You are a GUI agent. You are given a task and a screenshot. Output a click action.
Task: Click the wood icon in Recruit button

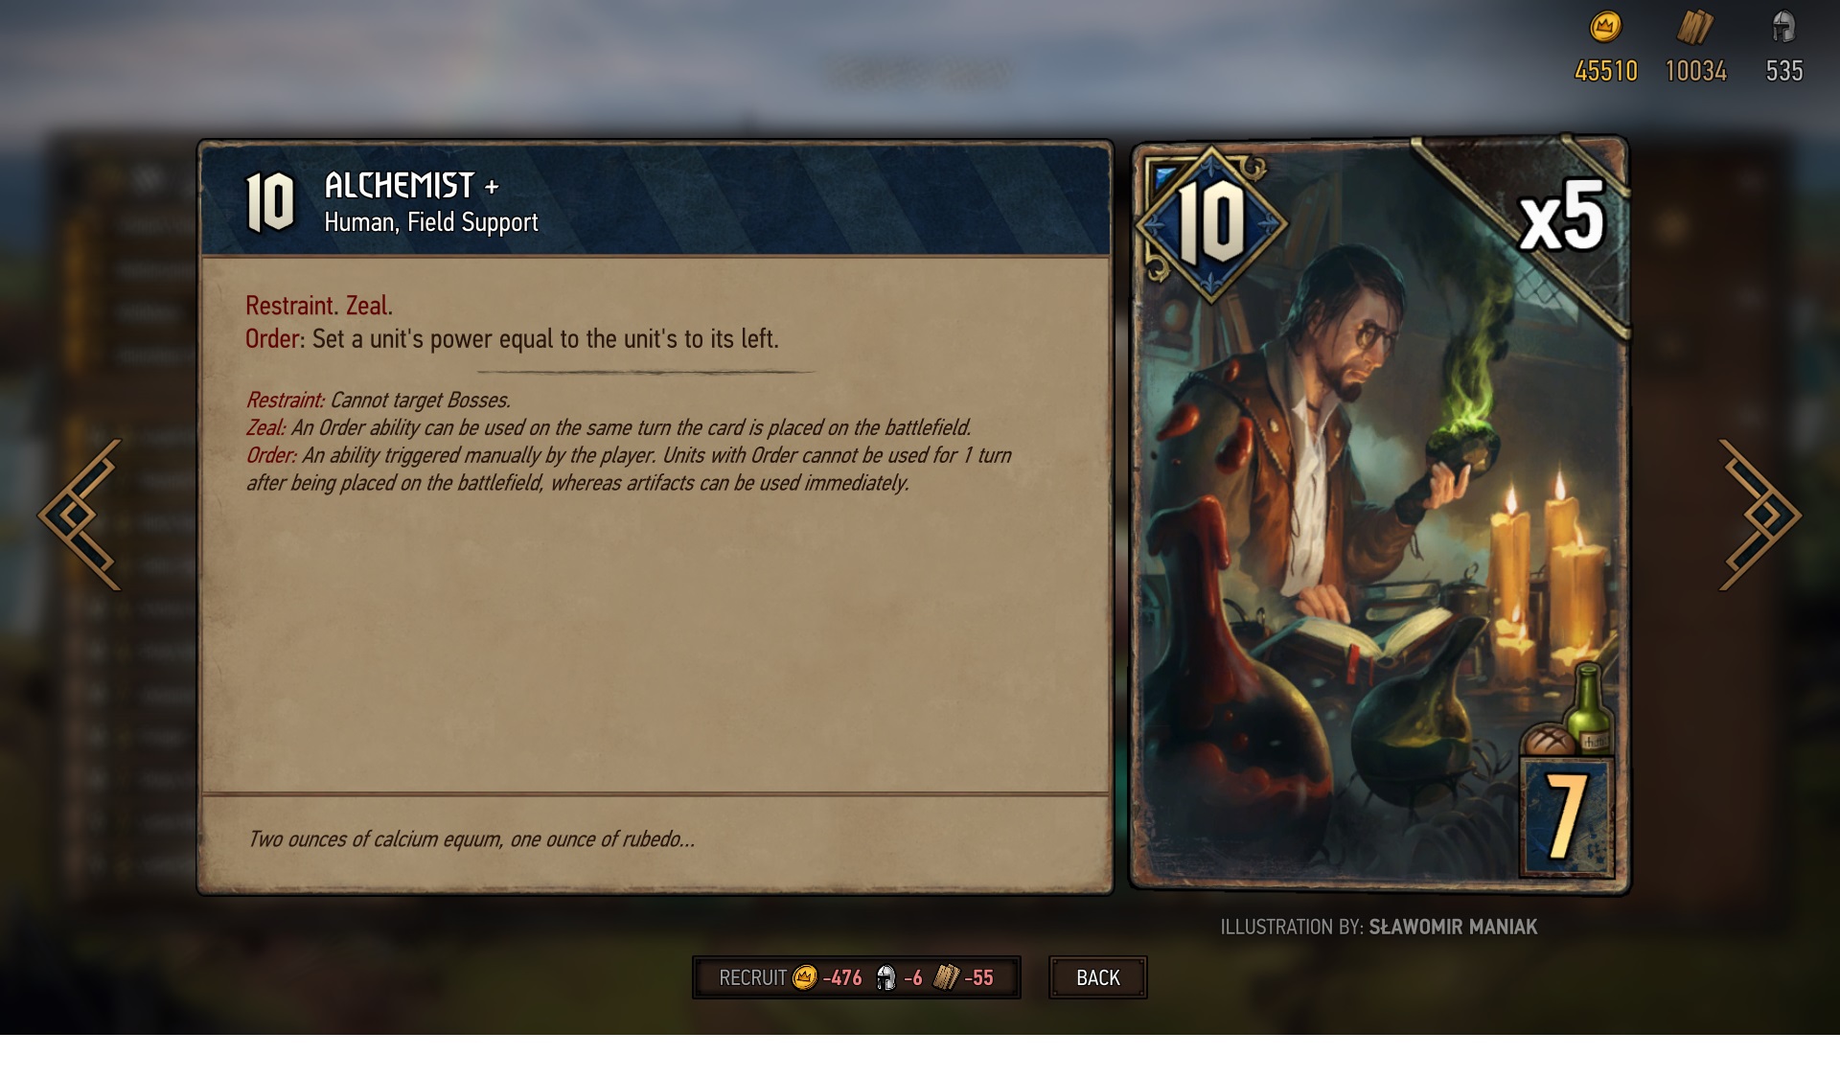(x=946, y=977)
